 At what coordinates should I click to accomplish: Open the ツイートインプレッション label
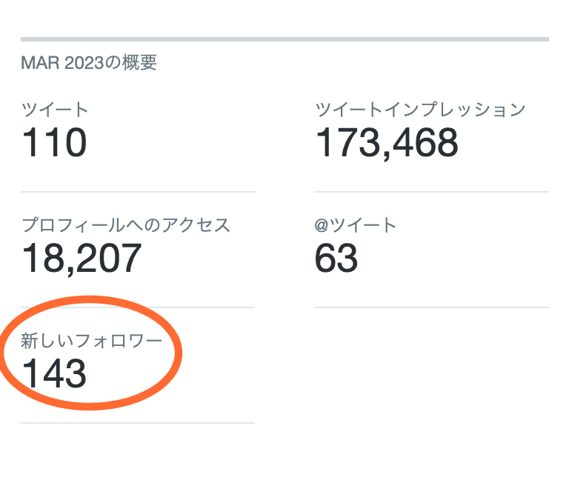click(420, 110)
